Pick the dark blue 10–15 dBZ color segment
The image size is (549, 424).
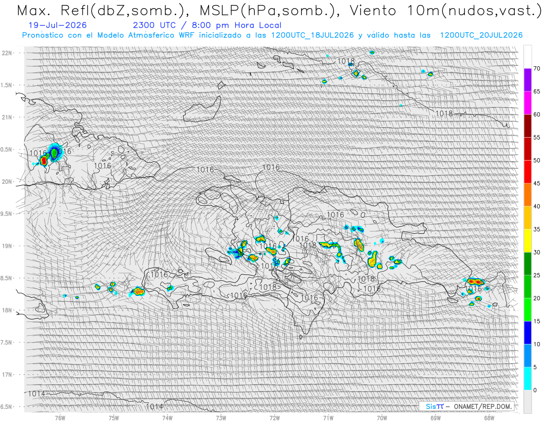tap(527, 333)
